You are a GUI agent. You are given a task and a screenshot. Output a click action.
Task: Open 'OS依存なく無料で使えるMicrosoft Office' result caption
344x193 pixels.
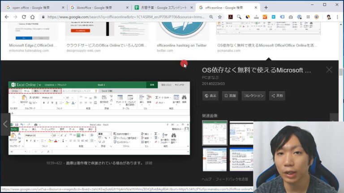[267, 45]
